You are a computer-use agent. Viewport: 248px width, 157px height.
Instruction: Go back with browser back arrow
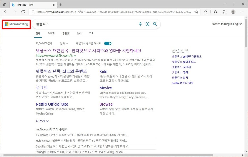[x=6, y=12]
